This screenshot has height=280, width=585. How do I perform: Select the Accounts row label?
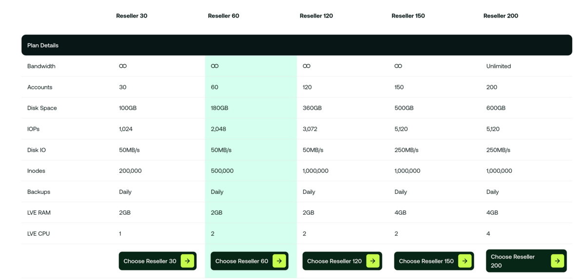[x=39, y=87]
